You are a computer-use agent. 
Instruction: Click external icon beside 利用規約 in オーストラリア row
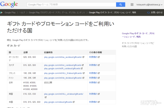click(x=99, y=57)
